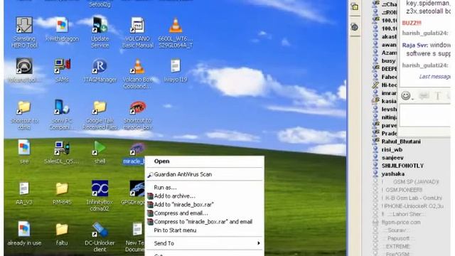This screenshot has width=455, height=256.
Task: Expand the Send To submenu
Action: point(204,243)
